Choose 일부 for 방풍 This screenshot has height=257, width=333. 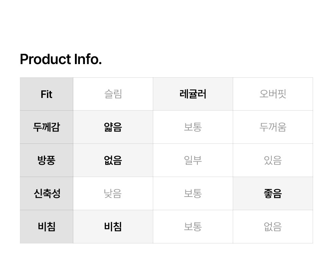point(193,160)
